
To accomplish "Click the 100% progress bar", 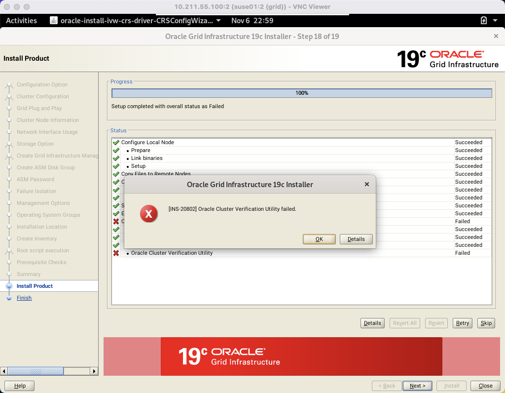I will click(302, 93).
